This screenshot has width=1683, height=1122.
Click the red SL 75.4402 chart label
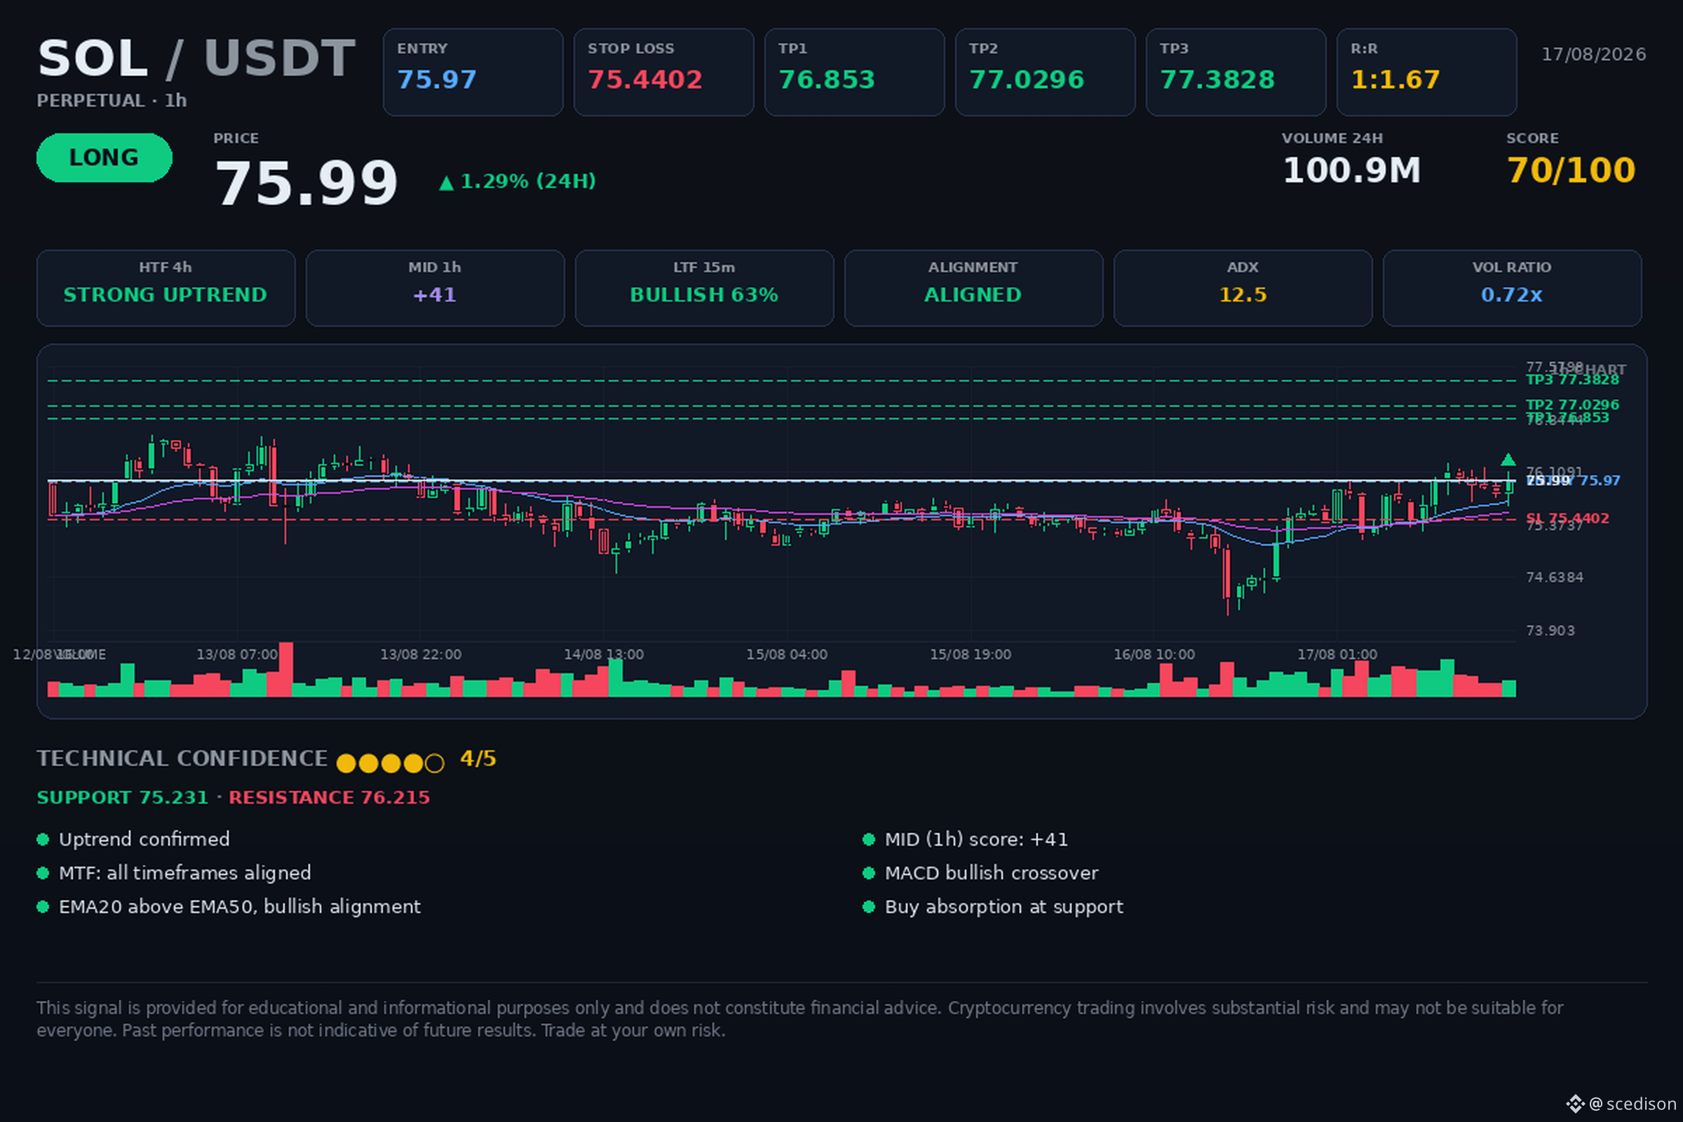1567,518
